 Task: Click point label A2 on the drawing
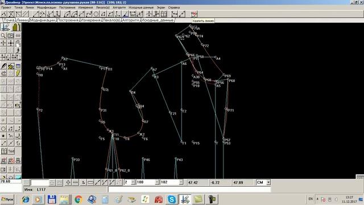click(x=65, y=59)
